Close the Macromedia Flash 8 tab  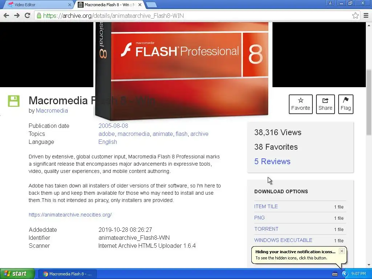coord(140,4)
